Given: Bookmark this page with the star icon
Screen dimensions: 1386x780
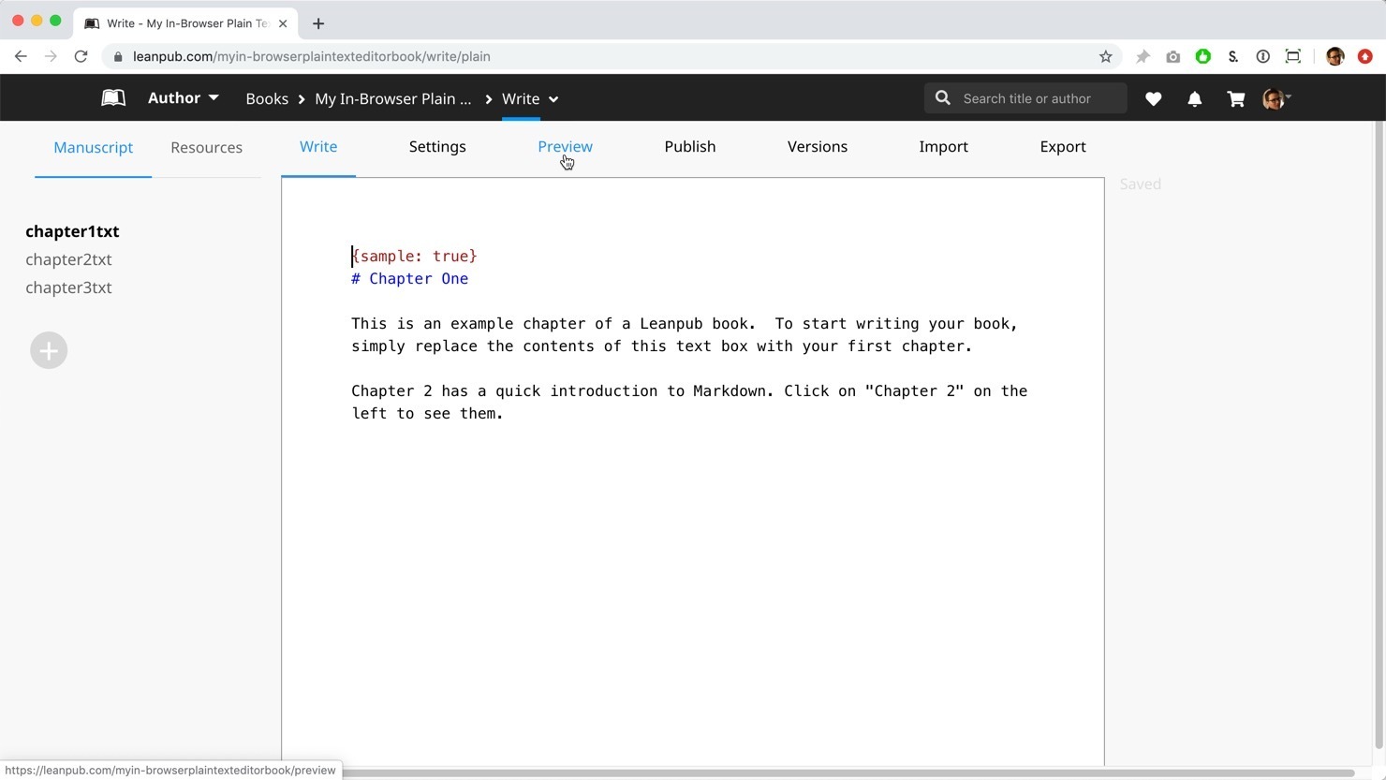Looking at the screenshot, I should click(x=1105, y=56).
